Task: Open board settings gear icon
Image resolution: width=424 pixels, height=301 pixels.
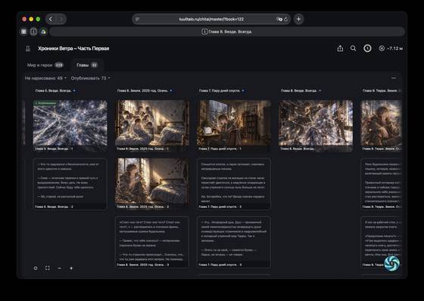Action: click(36, 268)
